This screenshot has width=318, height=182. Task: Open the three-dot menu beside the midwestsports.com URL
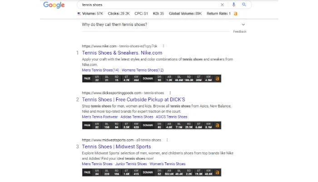[x=167, y=140]
